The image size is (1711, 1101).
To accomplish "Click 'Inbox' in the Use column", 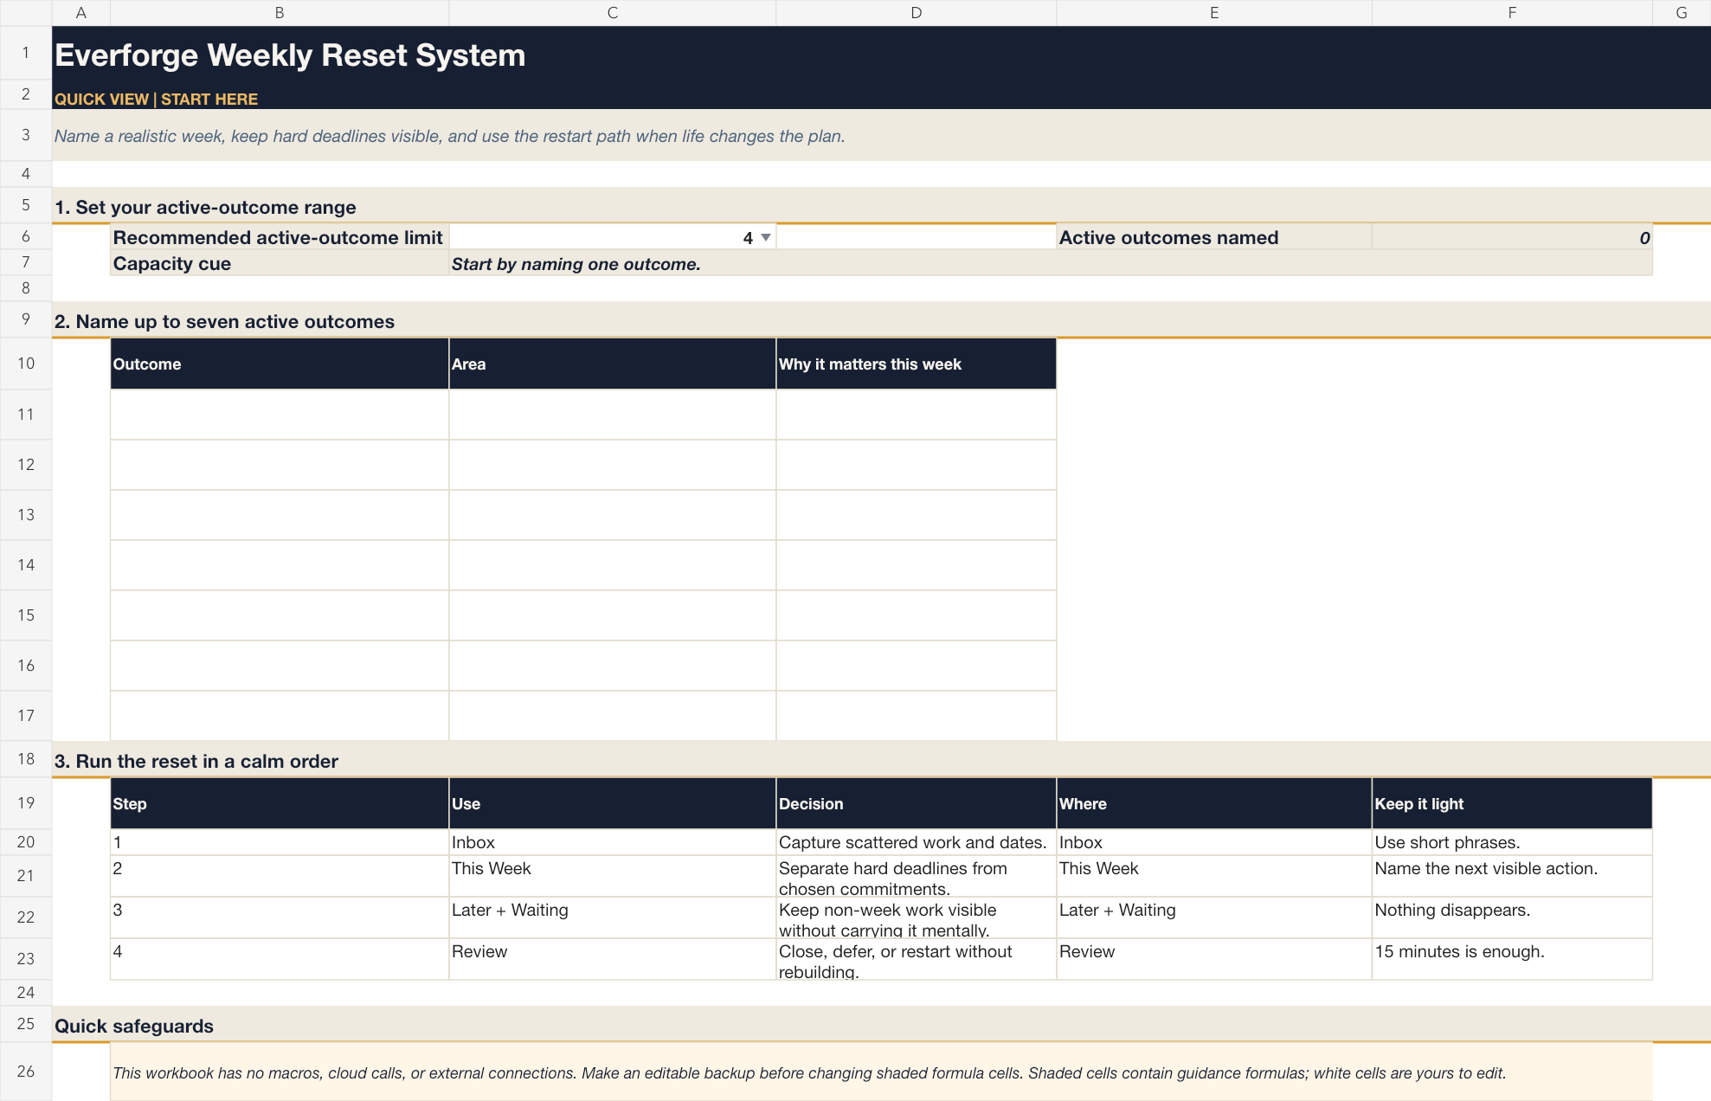I will tap(613, 842).
